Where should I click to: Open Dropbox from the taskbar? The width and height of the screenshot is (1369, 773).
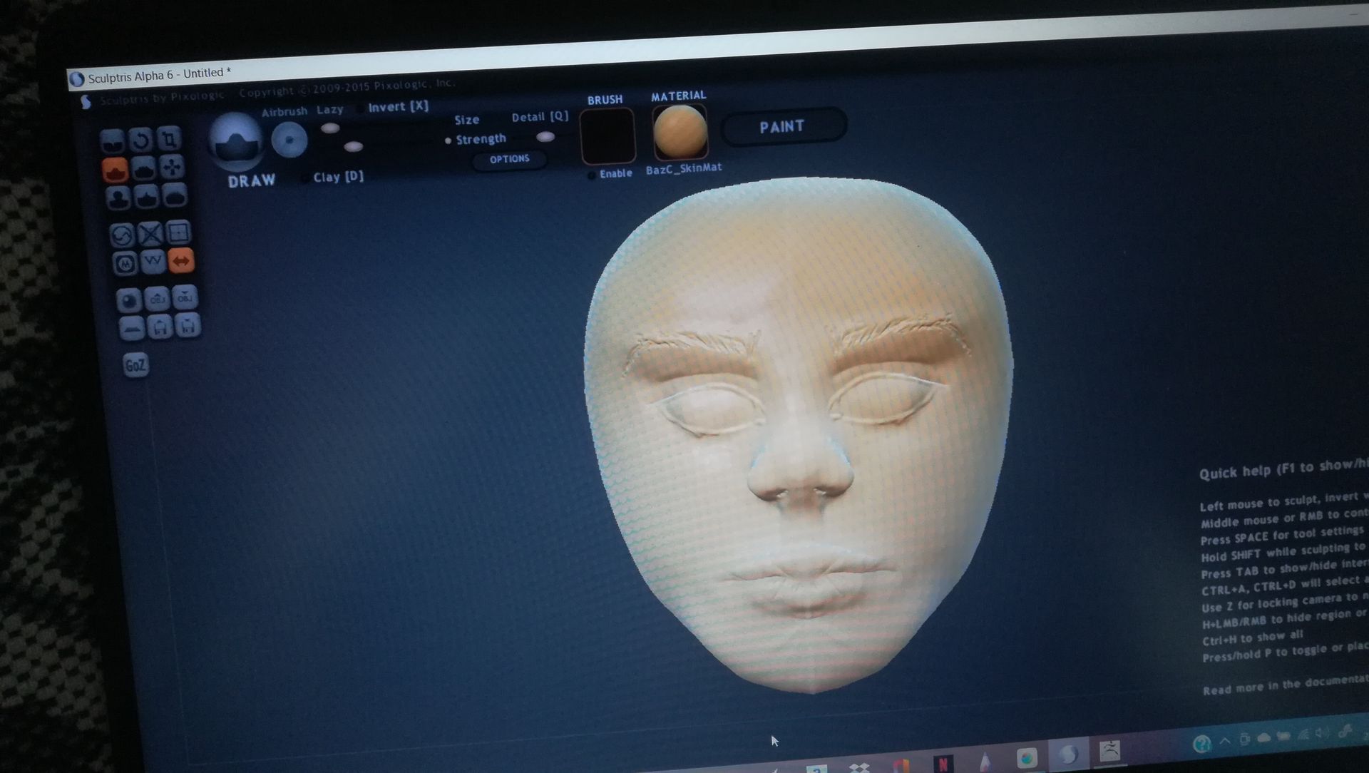(860, 767)
